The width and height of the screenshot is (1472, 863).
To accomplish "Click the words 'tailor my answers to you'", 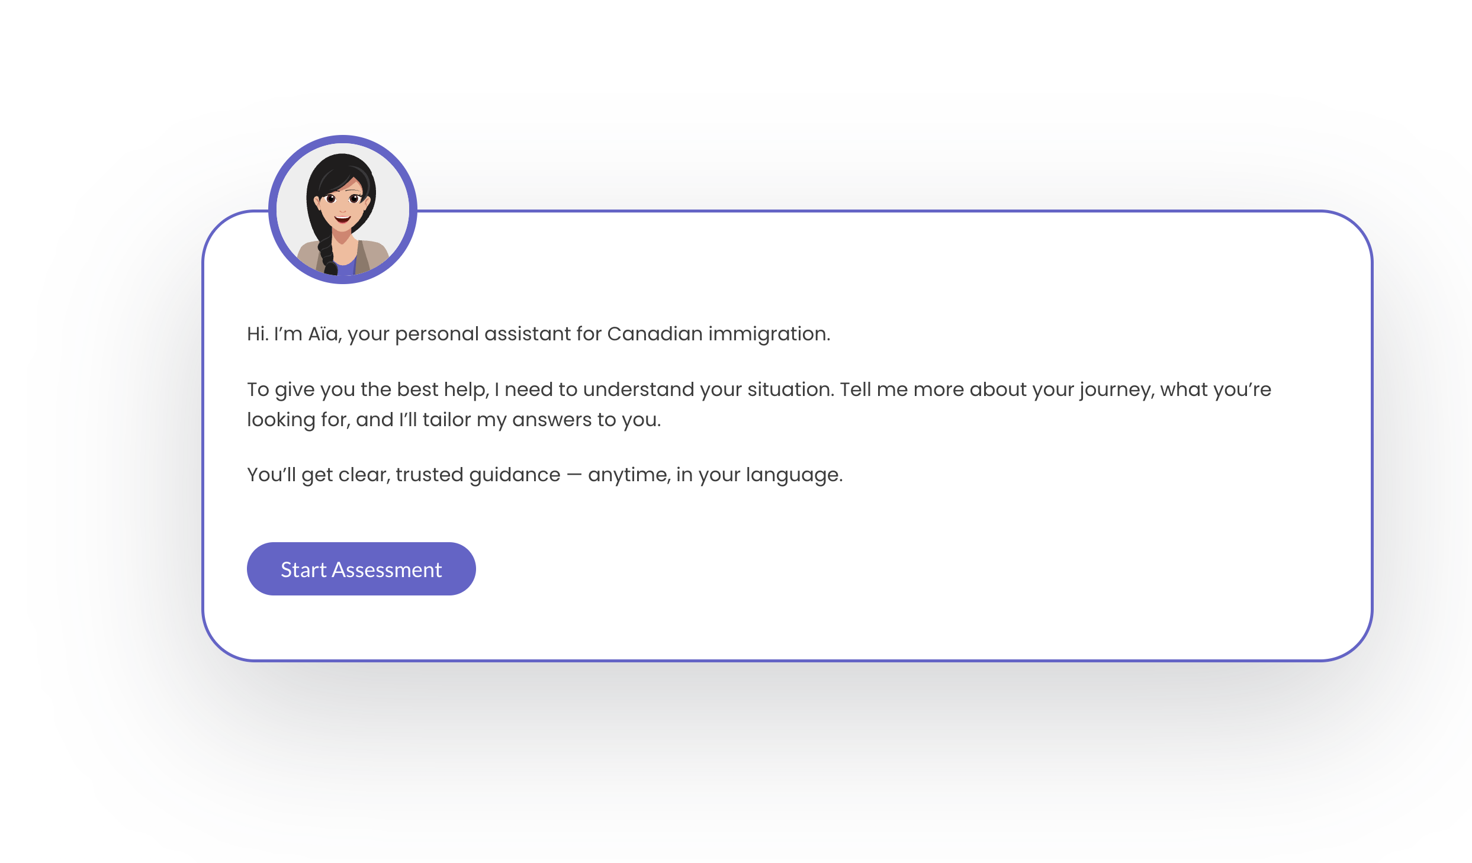I will pyautogui.click(x=541, y=420).
